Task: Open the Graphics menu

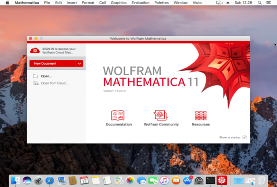Action: click(119, 3)
